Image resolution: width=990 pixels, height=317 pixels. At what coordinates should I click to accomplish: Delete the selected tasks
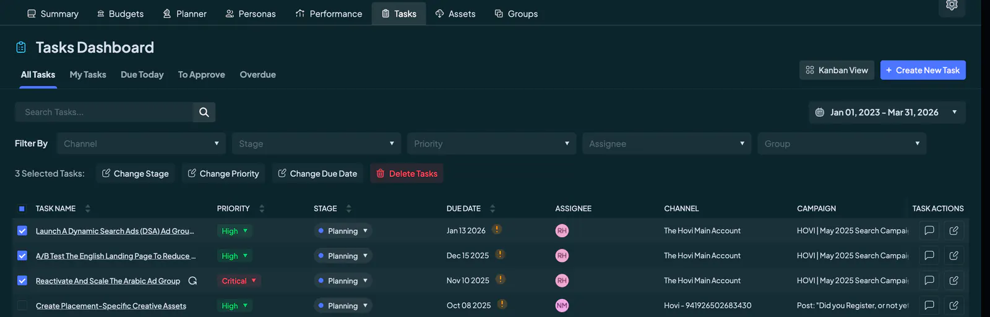407,174
